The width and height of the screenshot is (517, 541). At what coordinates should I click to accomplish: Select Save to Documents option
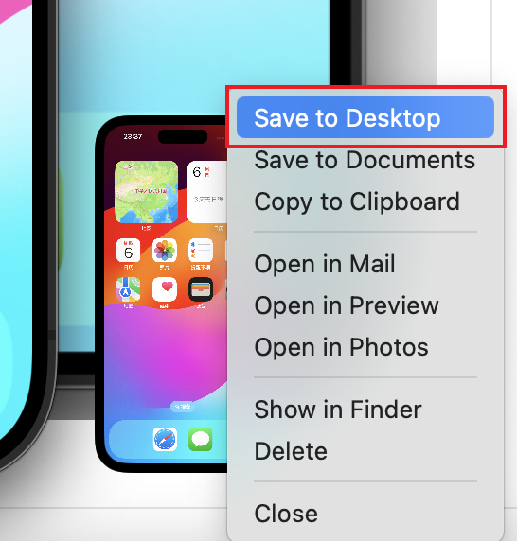[365, 160]
